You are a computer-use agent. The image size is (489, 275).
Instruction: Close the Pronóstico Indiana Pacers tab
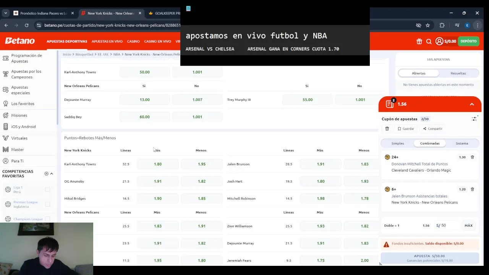pos(72,13)
